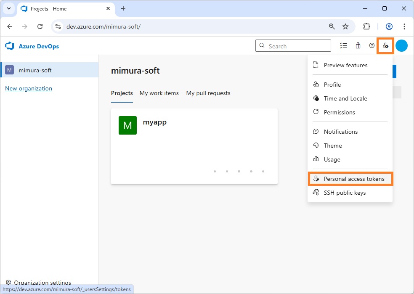
Task: Click the Azure DevOps logo
Action: [x=32, y=46]
